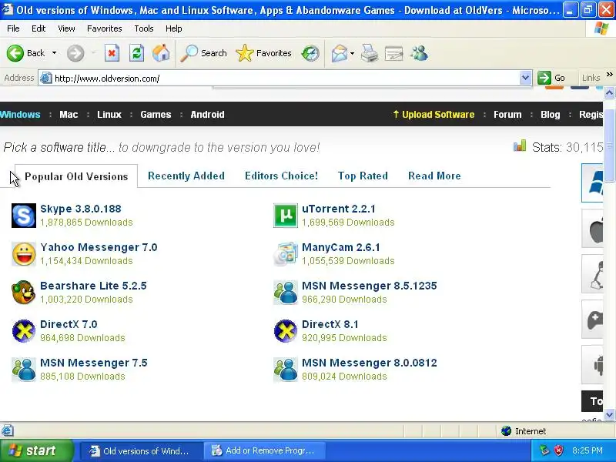Image resolution: width=616 pixels, height=462 pixels.
Task: Click the MSN Messenger 7.5 icon
Action: 24,370
